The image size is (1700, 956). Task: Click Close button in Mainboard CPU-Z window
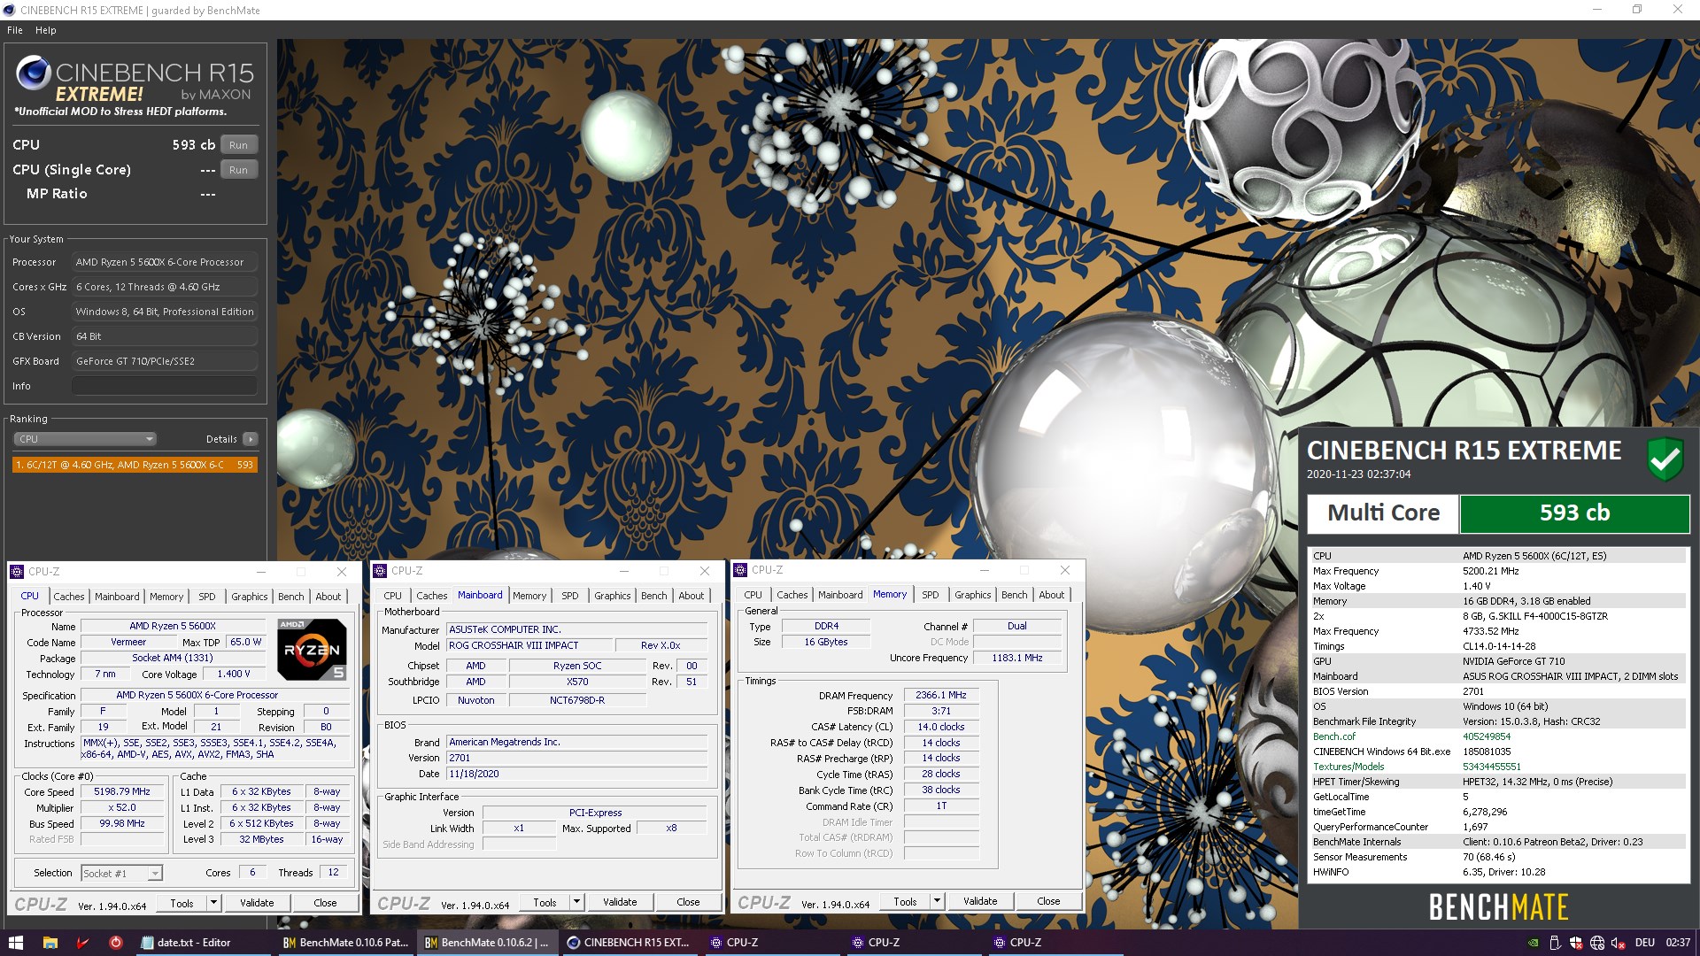pos(688,902)
